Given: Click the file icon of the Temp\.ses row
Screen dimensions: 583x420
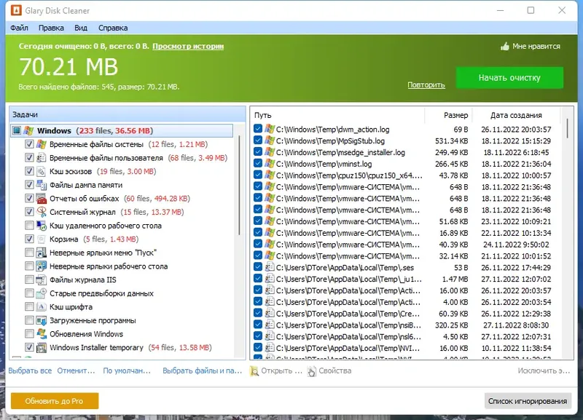Looking at the screenshot, I should pos(270,267).
